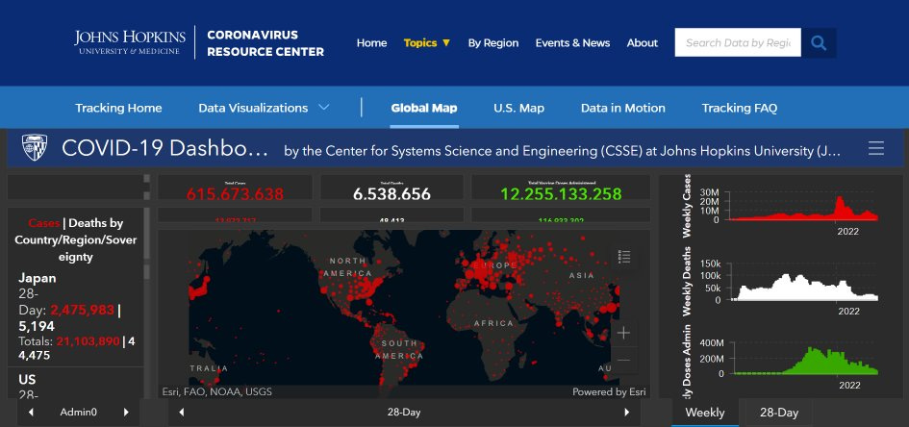This screenshot has height=427, width=909.
Task: Open By Region page
Action: [x=493, y=43]
